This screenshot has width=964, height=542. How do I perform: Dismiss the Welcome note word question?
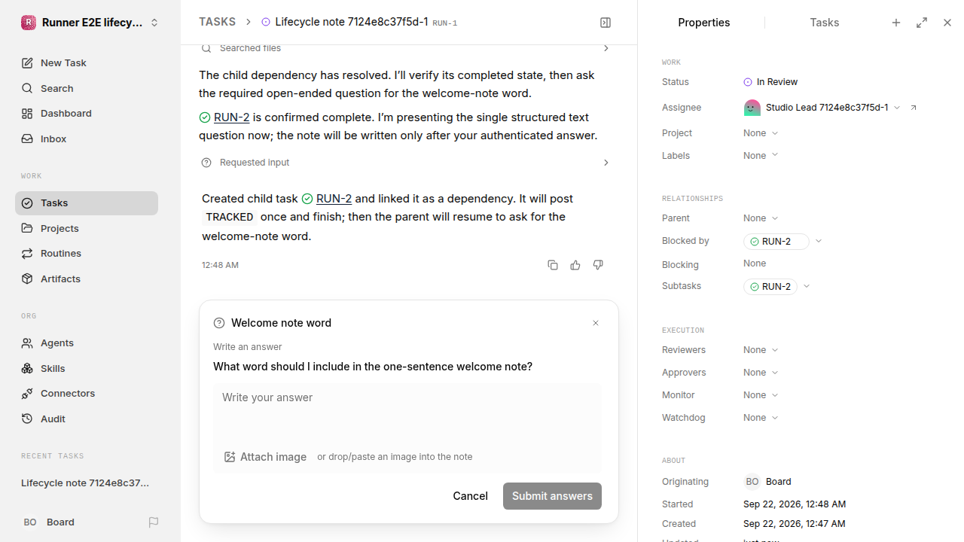[x=596, y=323]
